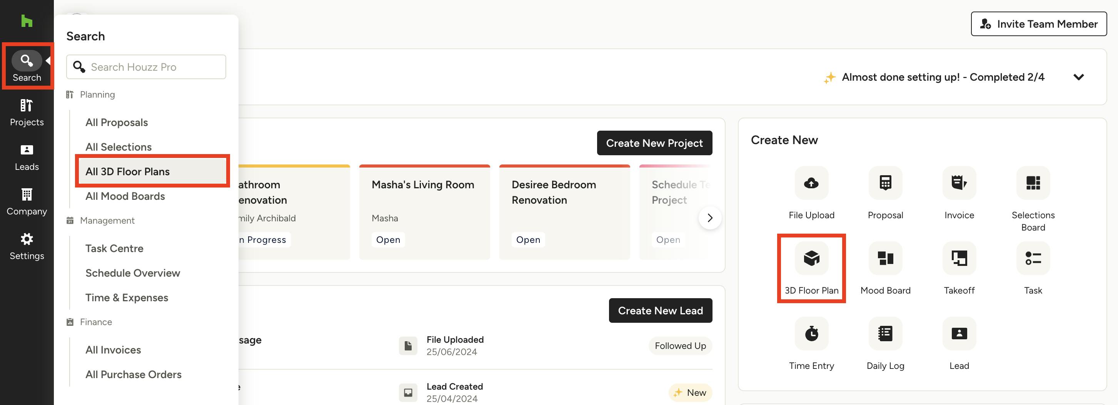Click the File Uploaded document icon

(x=408, y=345)
